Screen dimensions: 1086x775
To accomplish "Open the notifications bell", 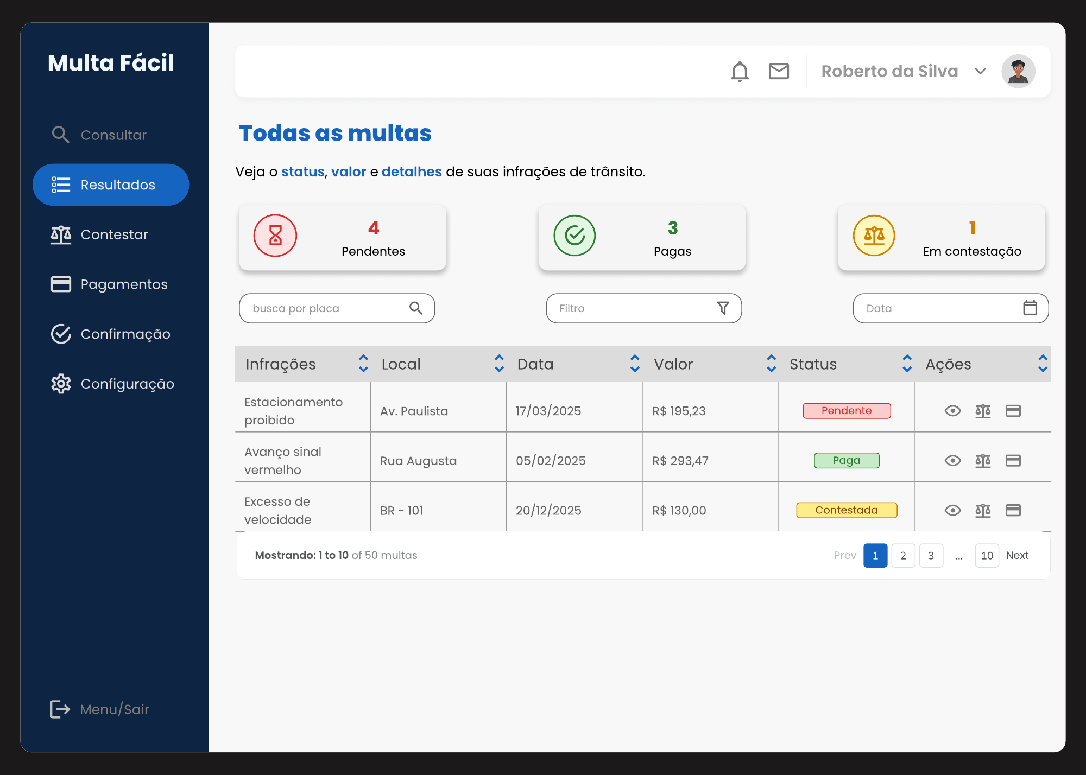I will 740,71.
